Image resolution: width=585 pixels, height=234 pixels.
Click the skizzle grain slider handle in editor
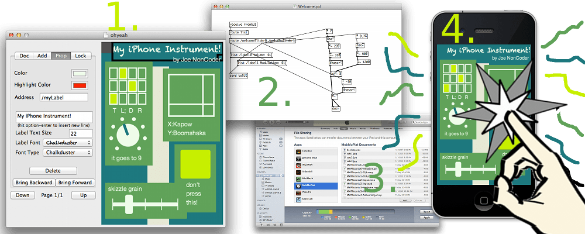(x=129, y=204)
